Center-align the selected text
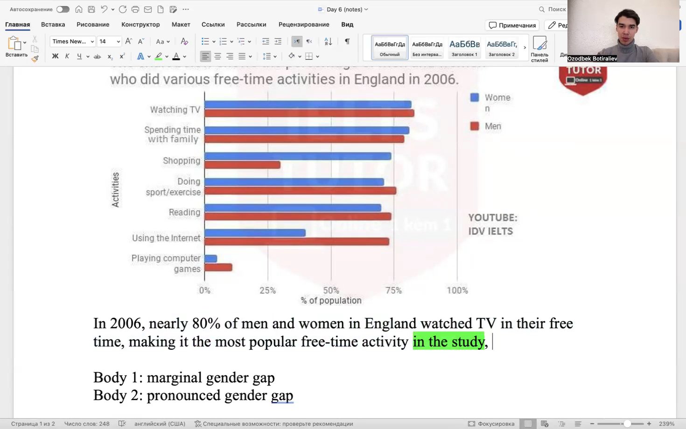The width and height of the screenshot is (686, 429). tap(217, 56)
